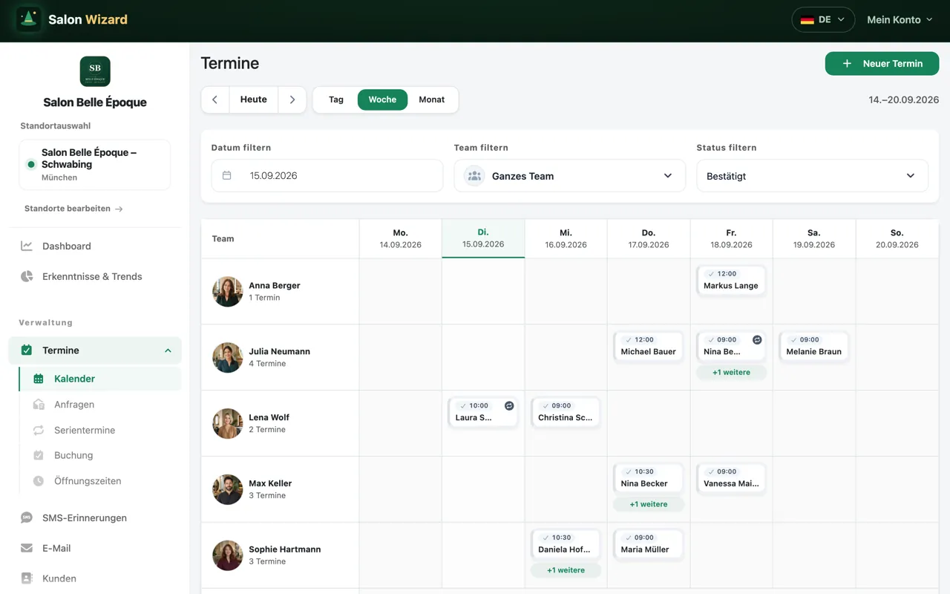Switch to Tag view
Screen dimensions: 950x594
tap(336, 99)
